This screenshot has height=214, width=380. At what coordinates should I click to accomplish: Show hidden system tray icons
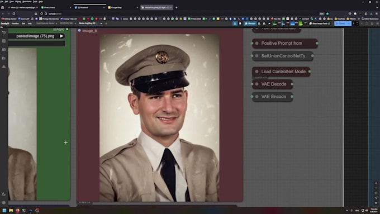tap(346, 210)
